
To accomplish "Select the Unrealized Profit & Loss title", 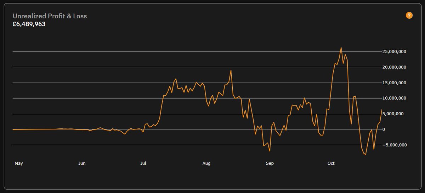I will pyautogui.click(x=50, y=16).
